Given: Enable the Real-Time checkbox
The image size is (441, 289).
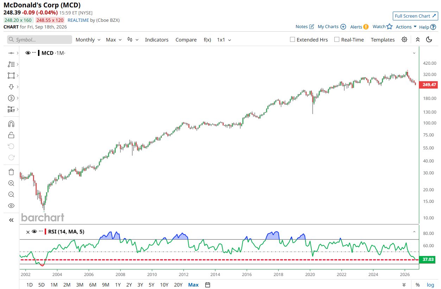Looking at the screenshot, I should [x=337, y=39].
